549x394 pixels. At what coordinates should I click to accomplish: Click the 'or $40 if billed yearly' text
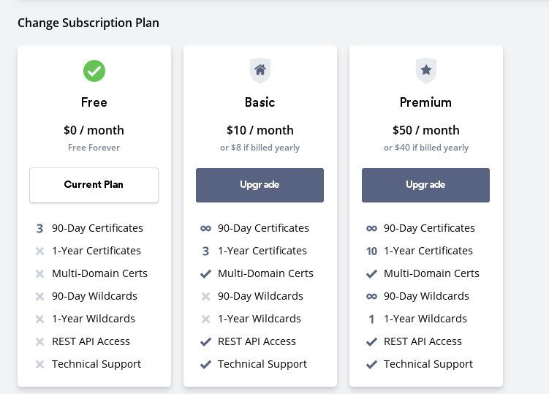tap(426, 148)
